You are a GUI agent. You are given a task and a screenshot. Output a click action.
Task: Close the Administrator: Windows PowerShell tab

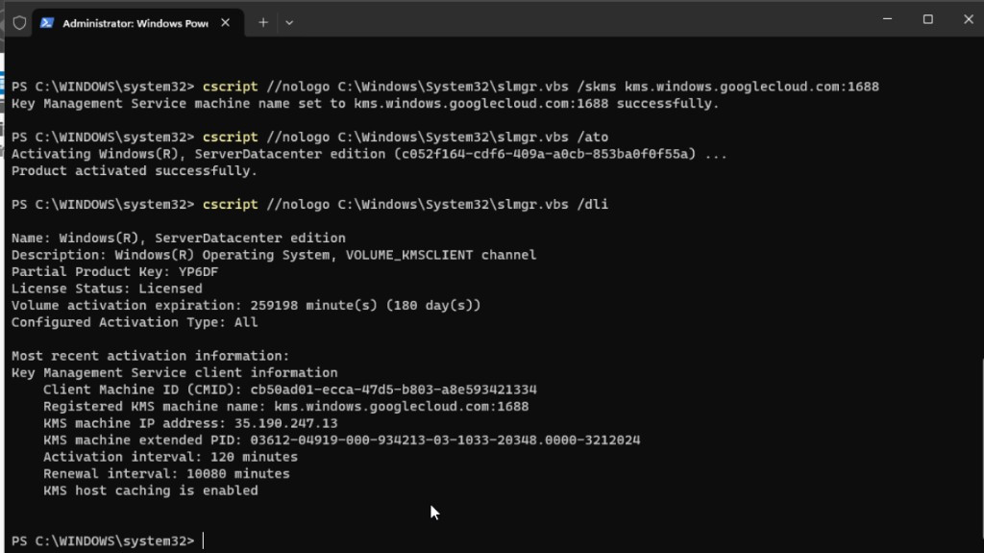(225, 23)
